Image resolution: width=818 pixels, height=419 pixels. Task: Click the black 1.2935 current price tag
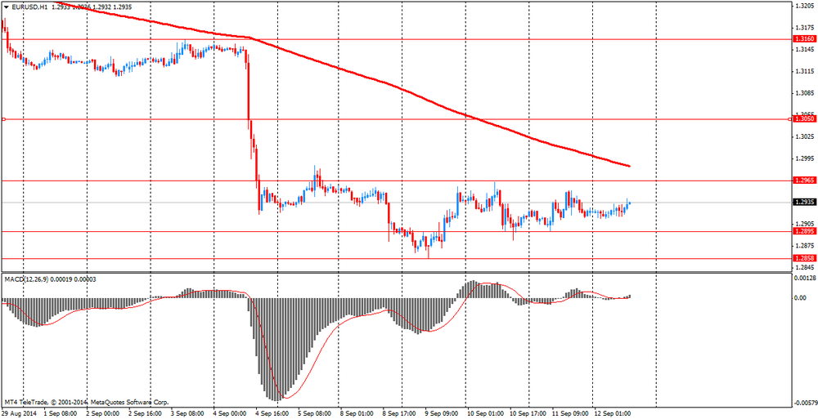803,203
